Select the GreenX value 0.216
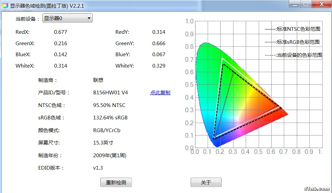The width and height of the screenshot is (332, 193). (x=60, y=43)
